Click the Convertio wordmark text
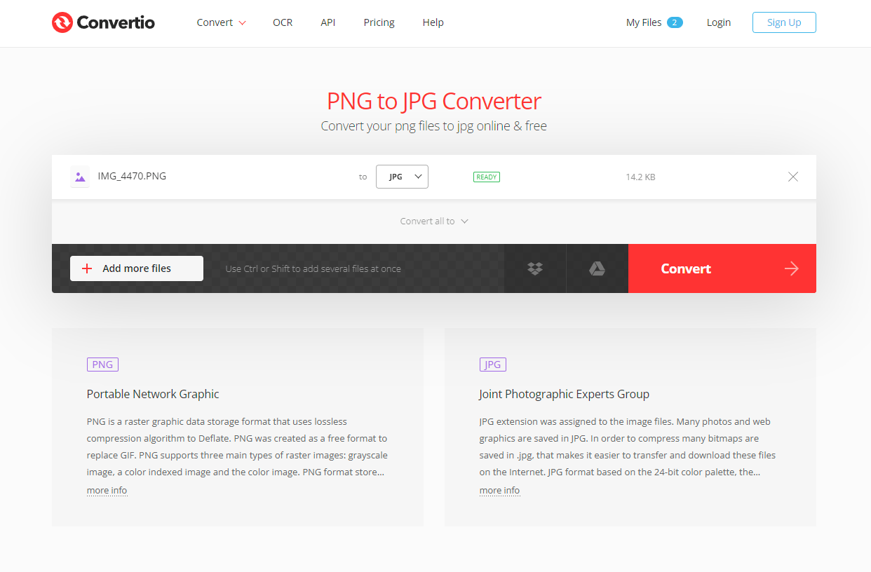Image resolution: width=871 pixels, height=572 pixels. click(x=116, y=22)
